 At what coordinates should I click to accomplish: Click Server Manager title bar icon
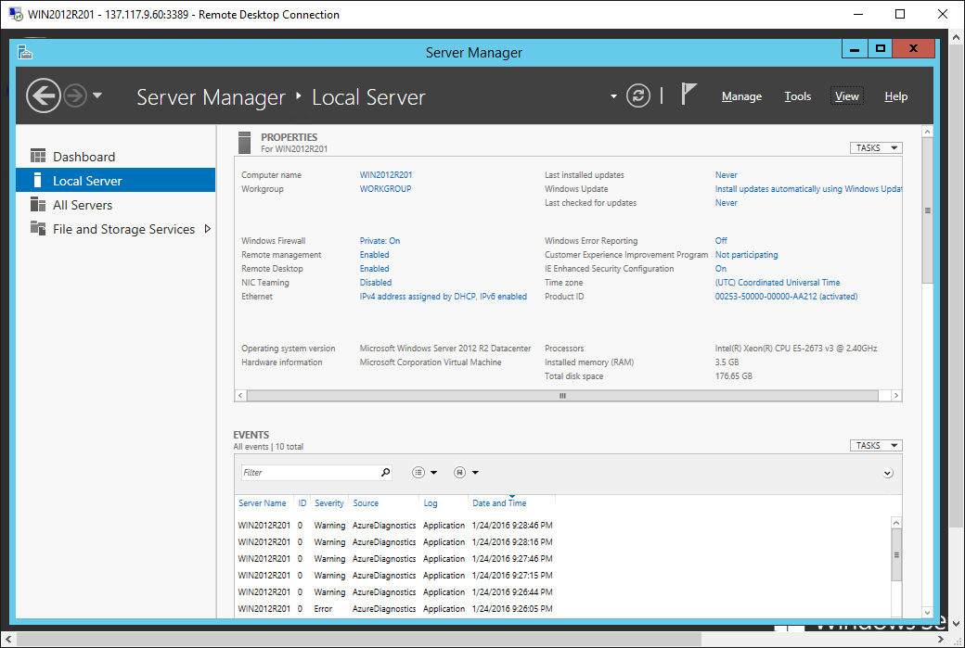pyautogui.click(x=25, y=52)
